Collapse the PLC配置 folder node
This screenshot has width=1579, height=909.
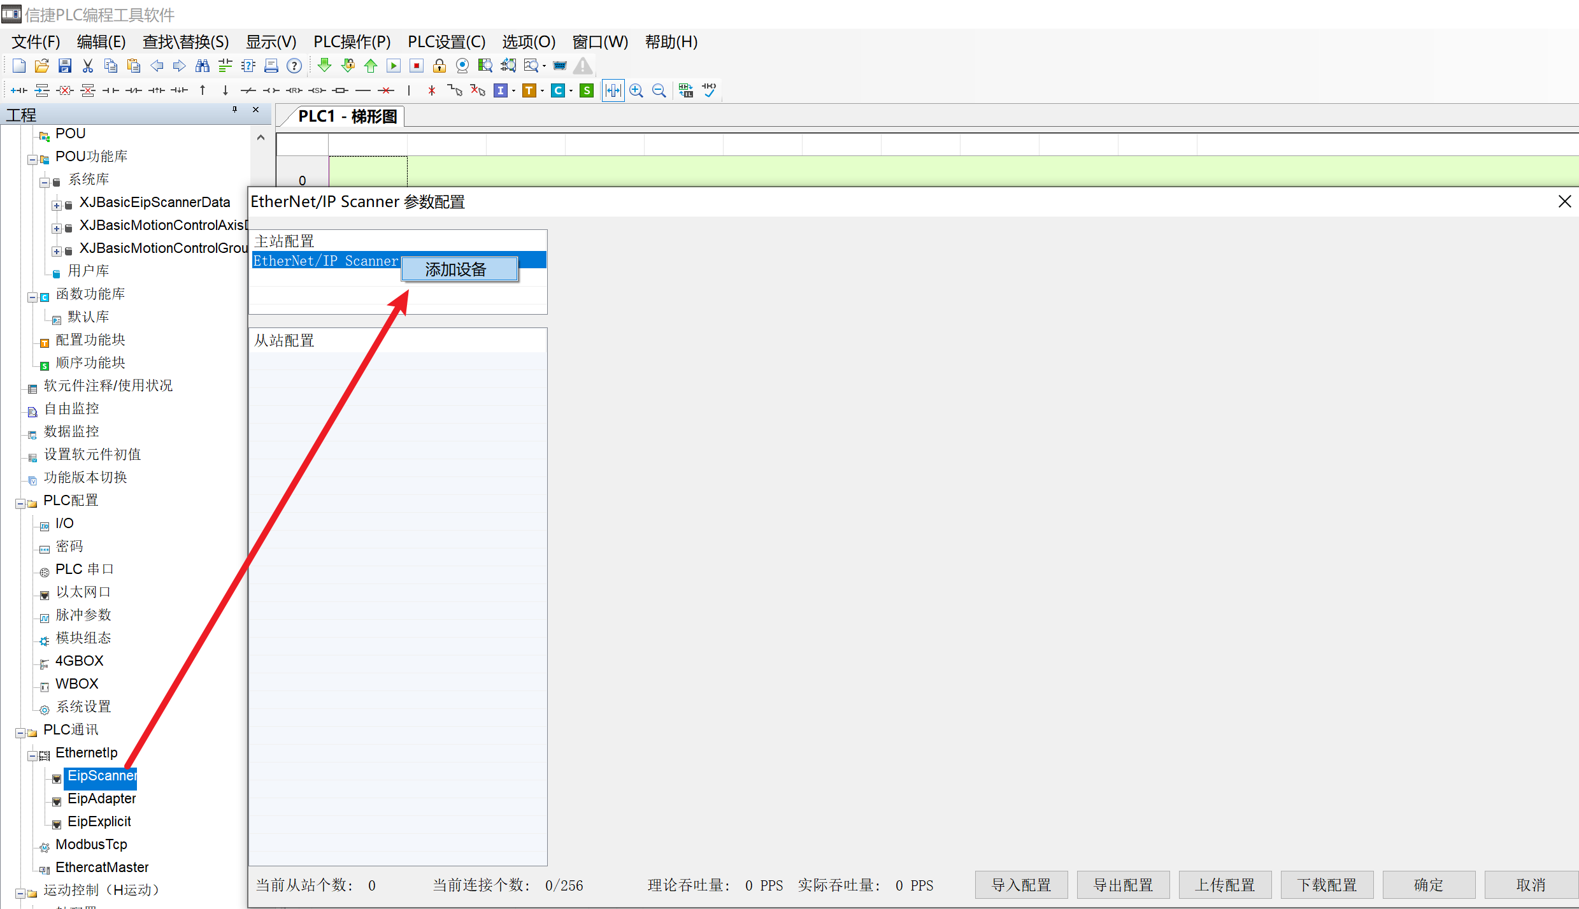[x=20, y=504]
